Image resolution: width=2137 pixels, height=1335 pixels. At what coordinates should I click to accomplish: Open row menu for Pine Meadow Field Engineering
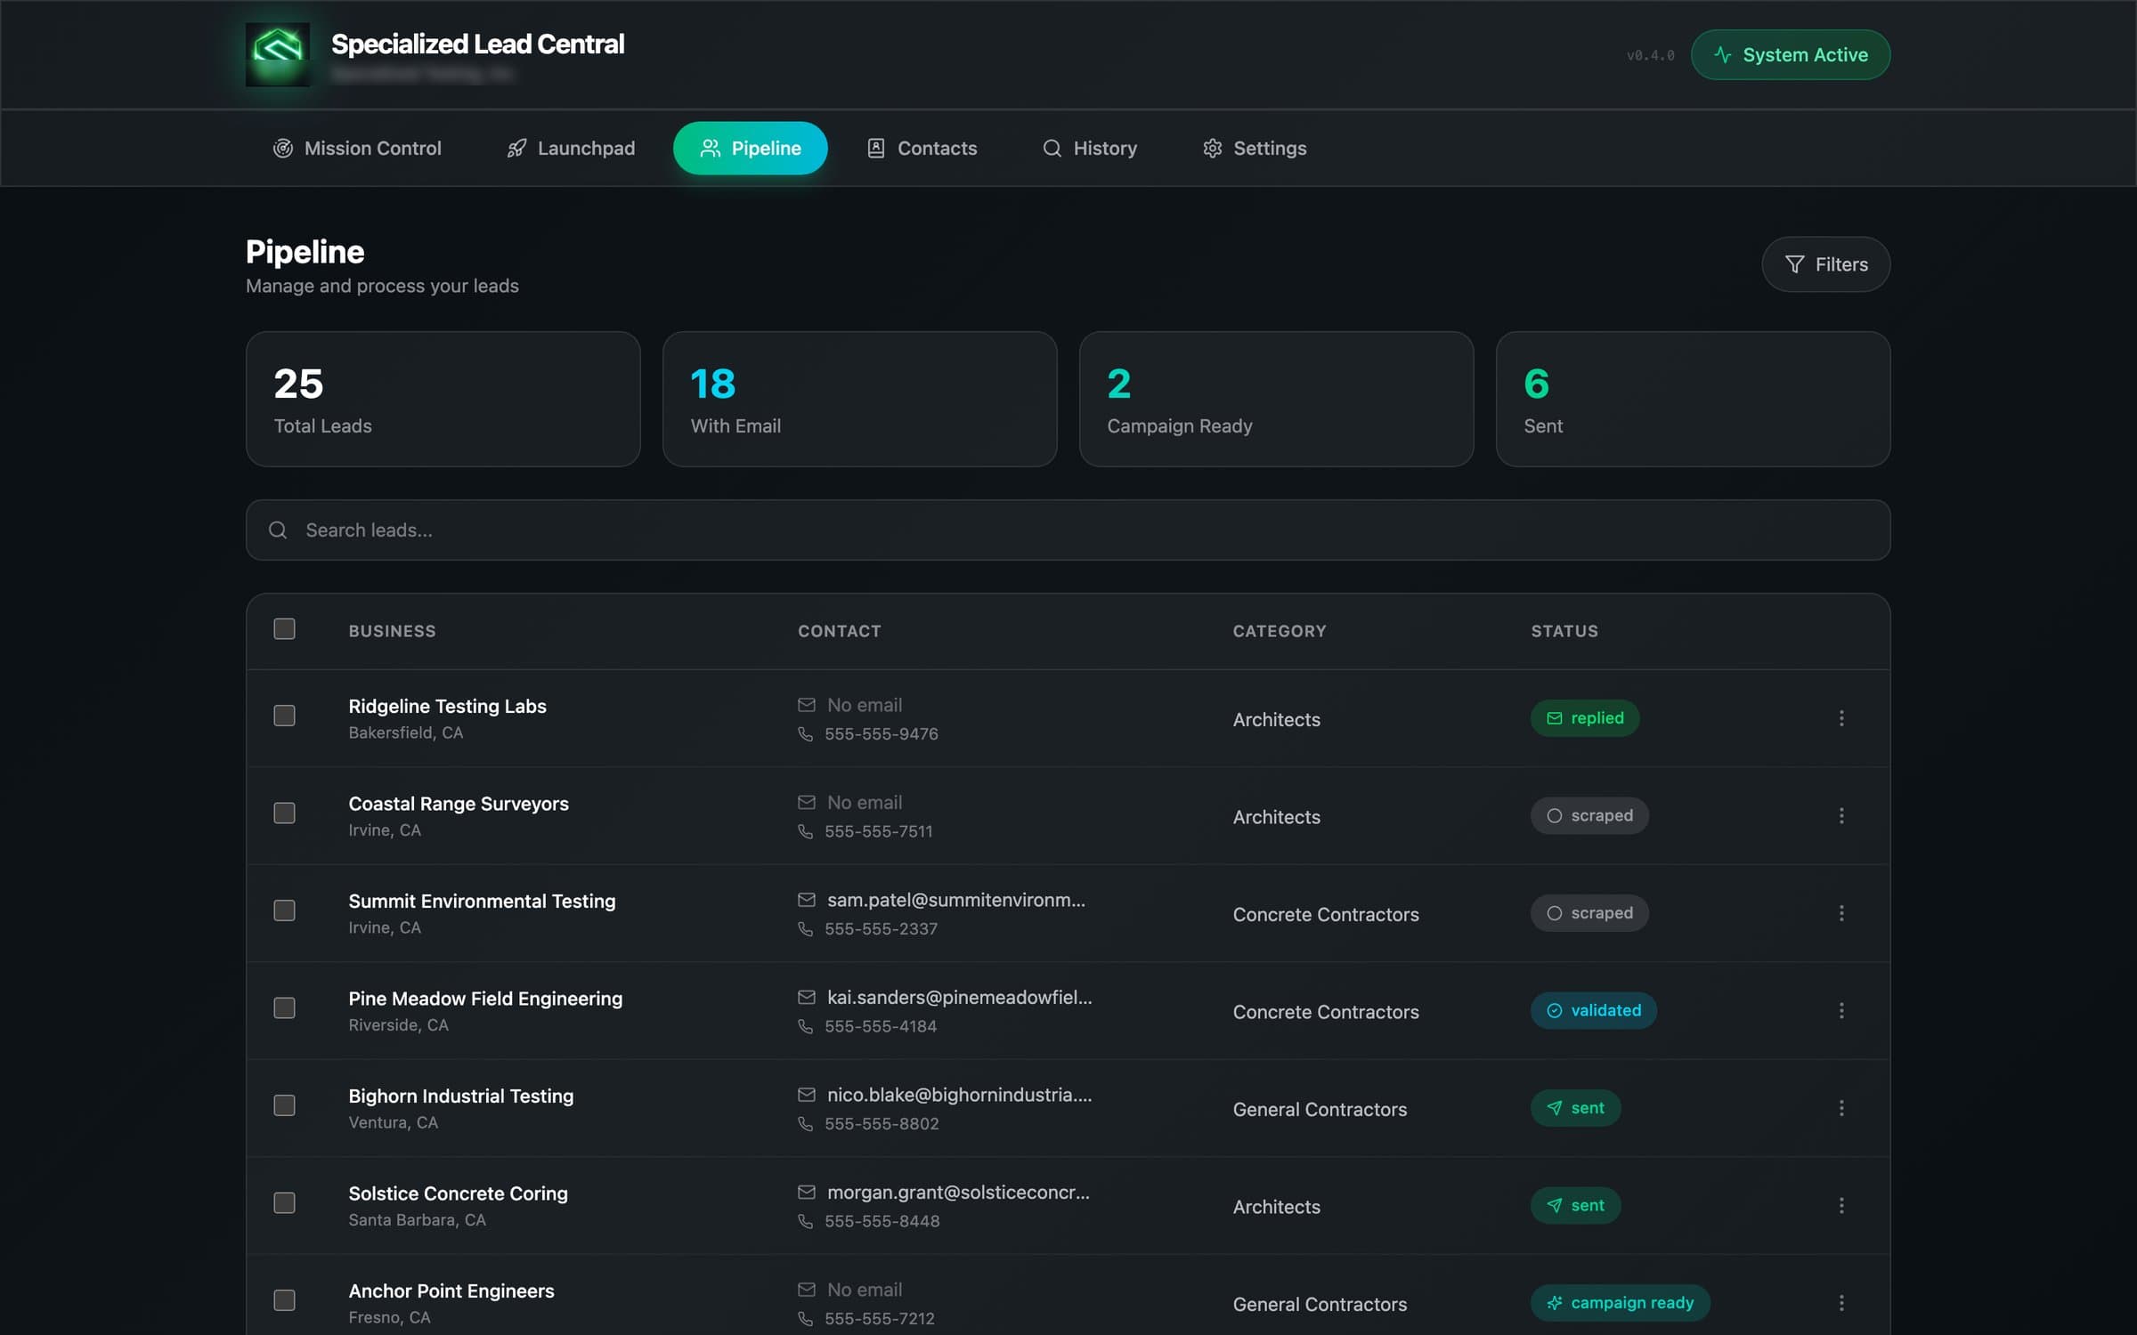click(x=1841, y=1010)
